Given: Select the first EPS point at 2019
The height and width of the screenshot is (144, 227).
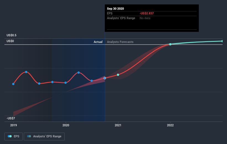Looking at the screenshot, I should tap(13, 84).
